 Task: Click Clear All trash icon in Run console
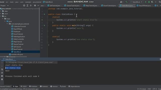coord(2,79)
